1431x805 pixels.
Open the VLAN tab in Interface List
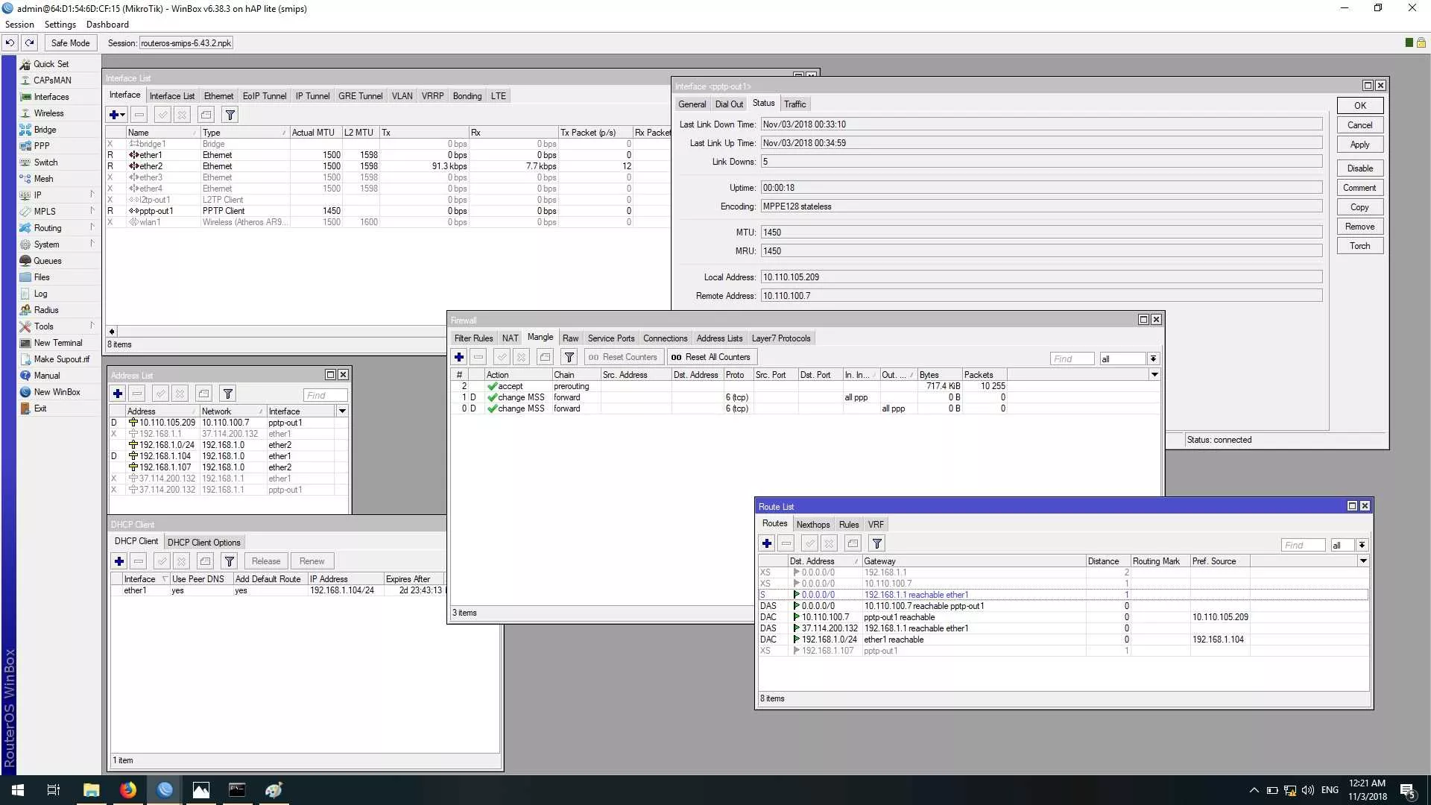tap(402, 96)
